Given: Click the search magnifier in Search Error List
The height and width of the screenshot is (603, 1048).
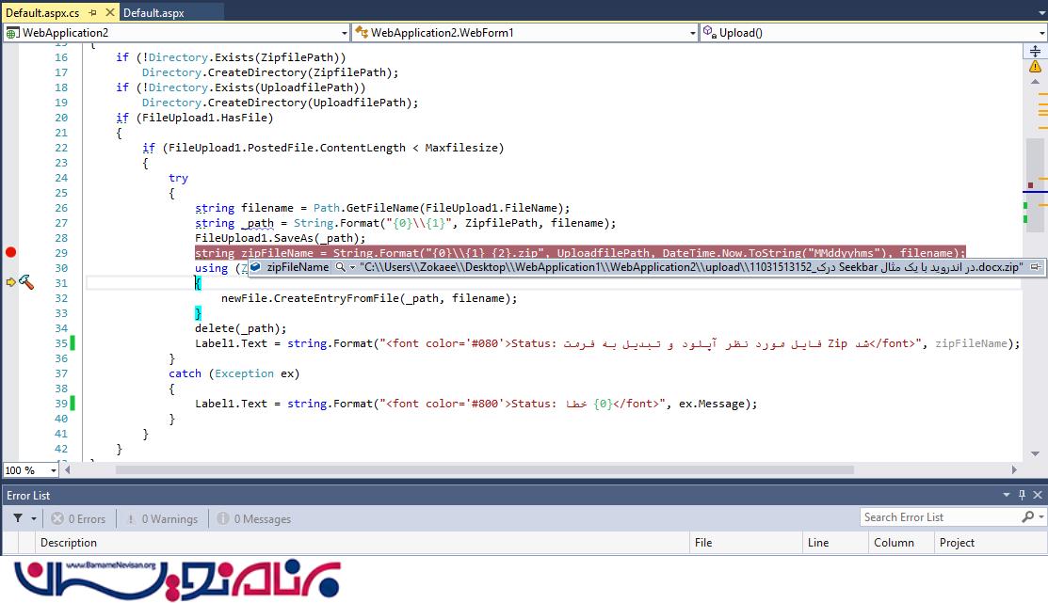Looking at the screenshot, I should [x=1027, y=517].
